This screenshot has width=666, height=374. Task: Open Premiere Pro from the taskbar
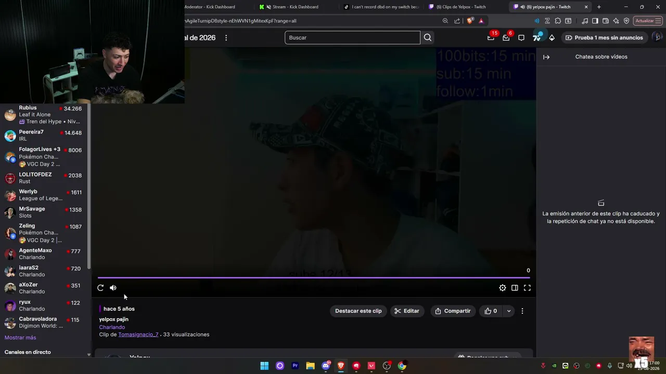coord(295,366)
